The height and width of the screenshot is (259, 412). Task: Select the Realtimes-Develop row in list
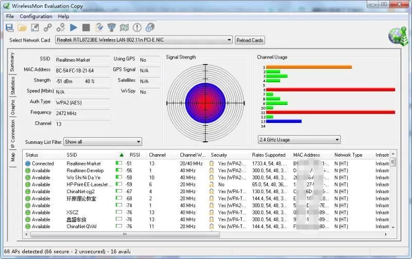(207, 171)
